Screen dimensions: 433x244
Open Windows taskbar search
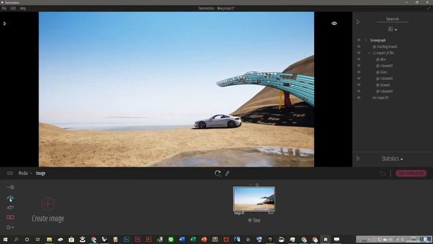tap(16, 239)
